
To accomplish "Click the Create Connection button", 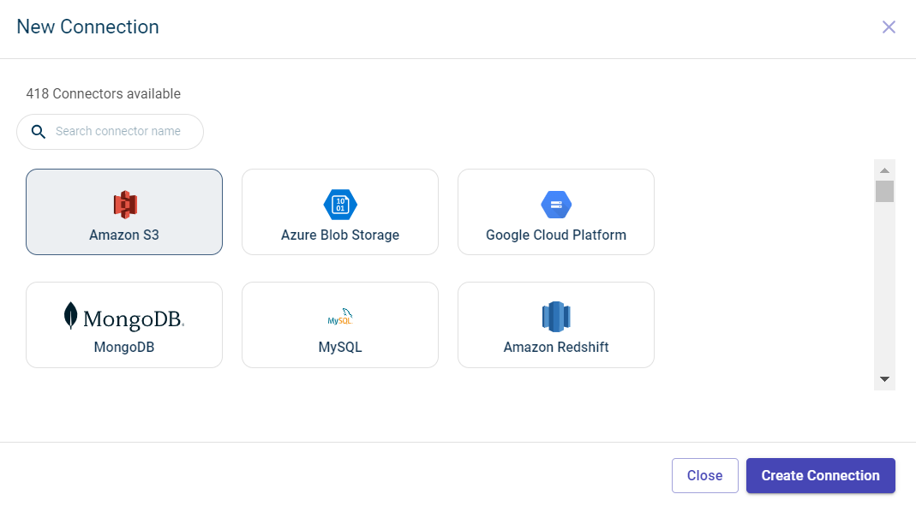I will pos(820,475).
